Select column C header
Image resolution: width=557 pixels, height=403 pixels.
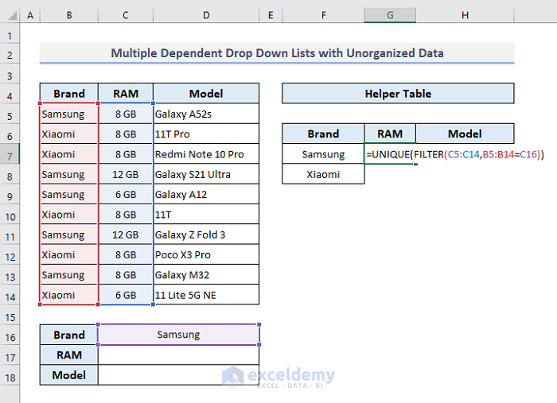click(126, 15)
